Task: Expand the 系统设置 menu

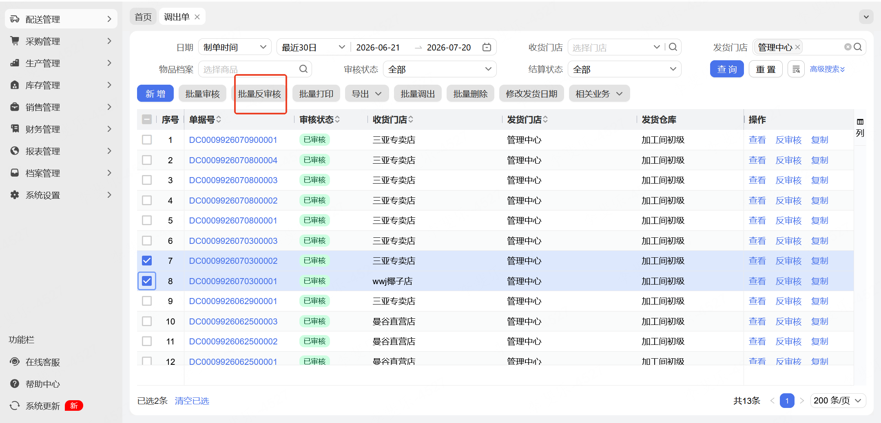Action: 61,195
